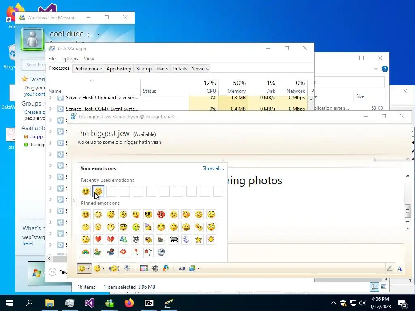Screen dimensions: 415x311
Task: Sort processes by the Memory column
Action: click(233, 87)
